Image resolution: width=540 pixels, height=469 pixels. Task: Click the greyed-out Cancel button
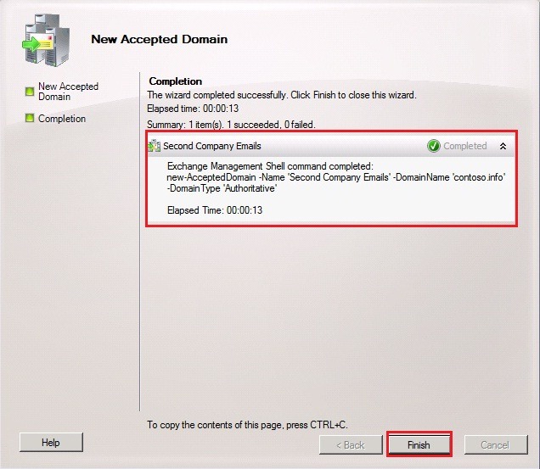494,444
